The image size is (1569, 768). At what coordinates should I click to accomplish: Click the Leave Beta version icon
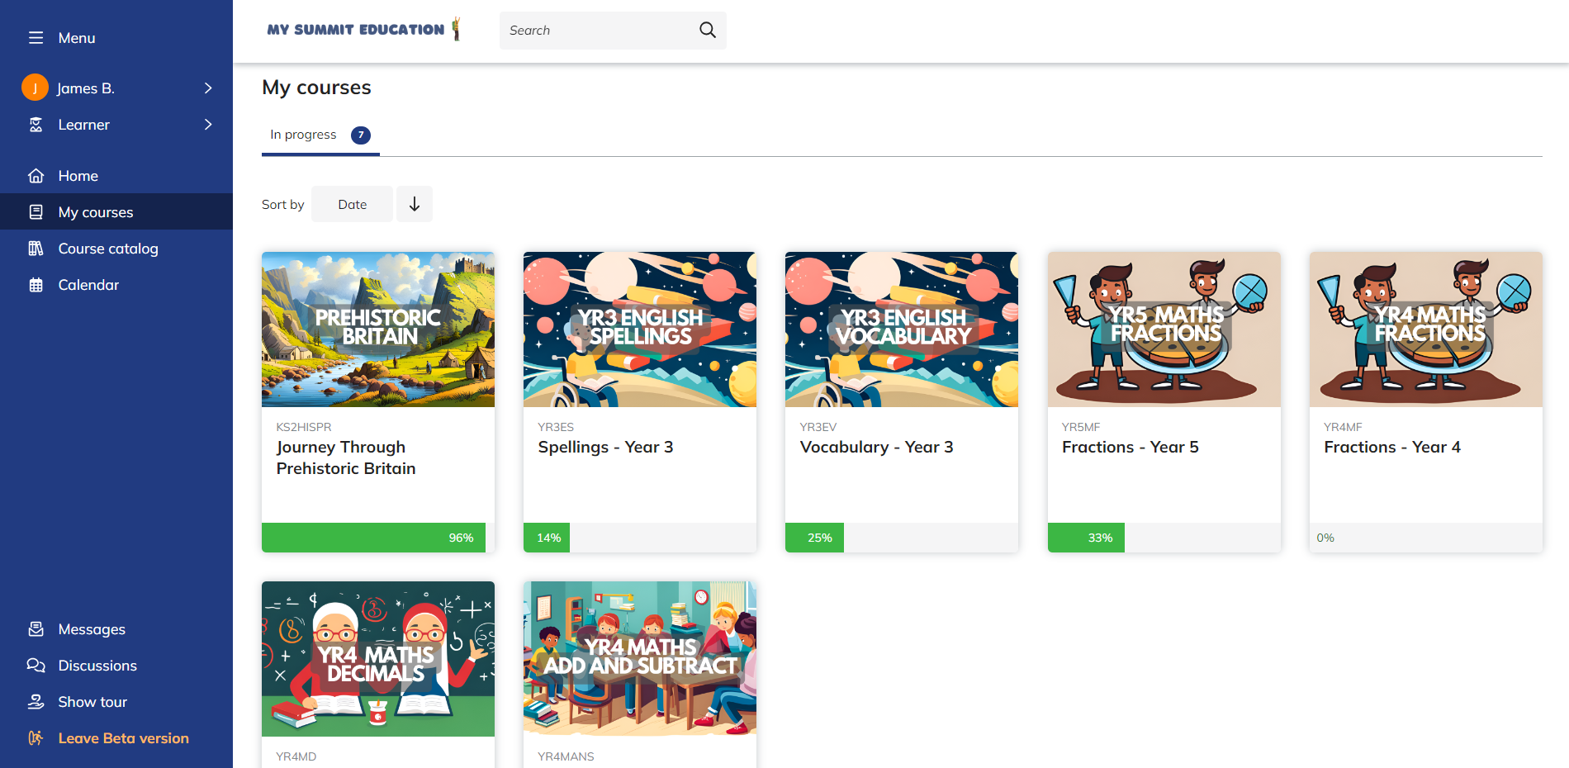(x=36, y=738)
